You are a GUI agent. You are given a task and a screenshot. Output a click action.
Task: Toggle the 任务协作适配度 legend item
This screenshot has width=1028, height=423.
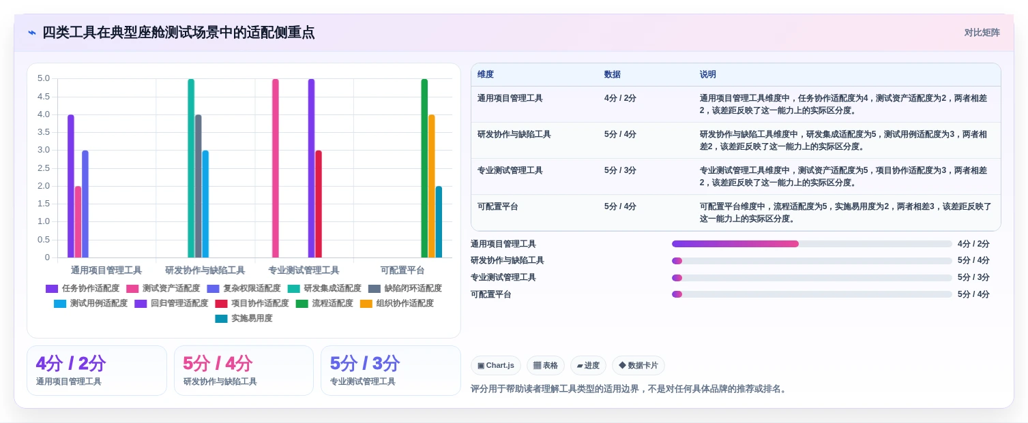83,288
